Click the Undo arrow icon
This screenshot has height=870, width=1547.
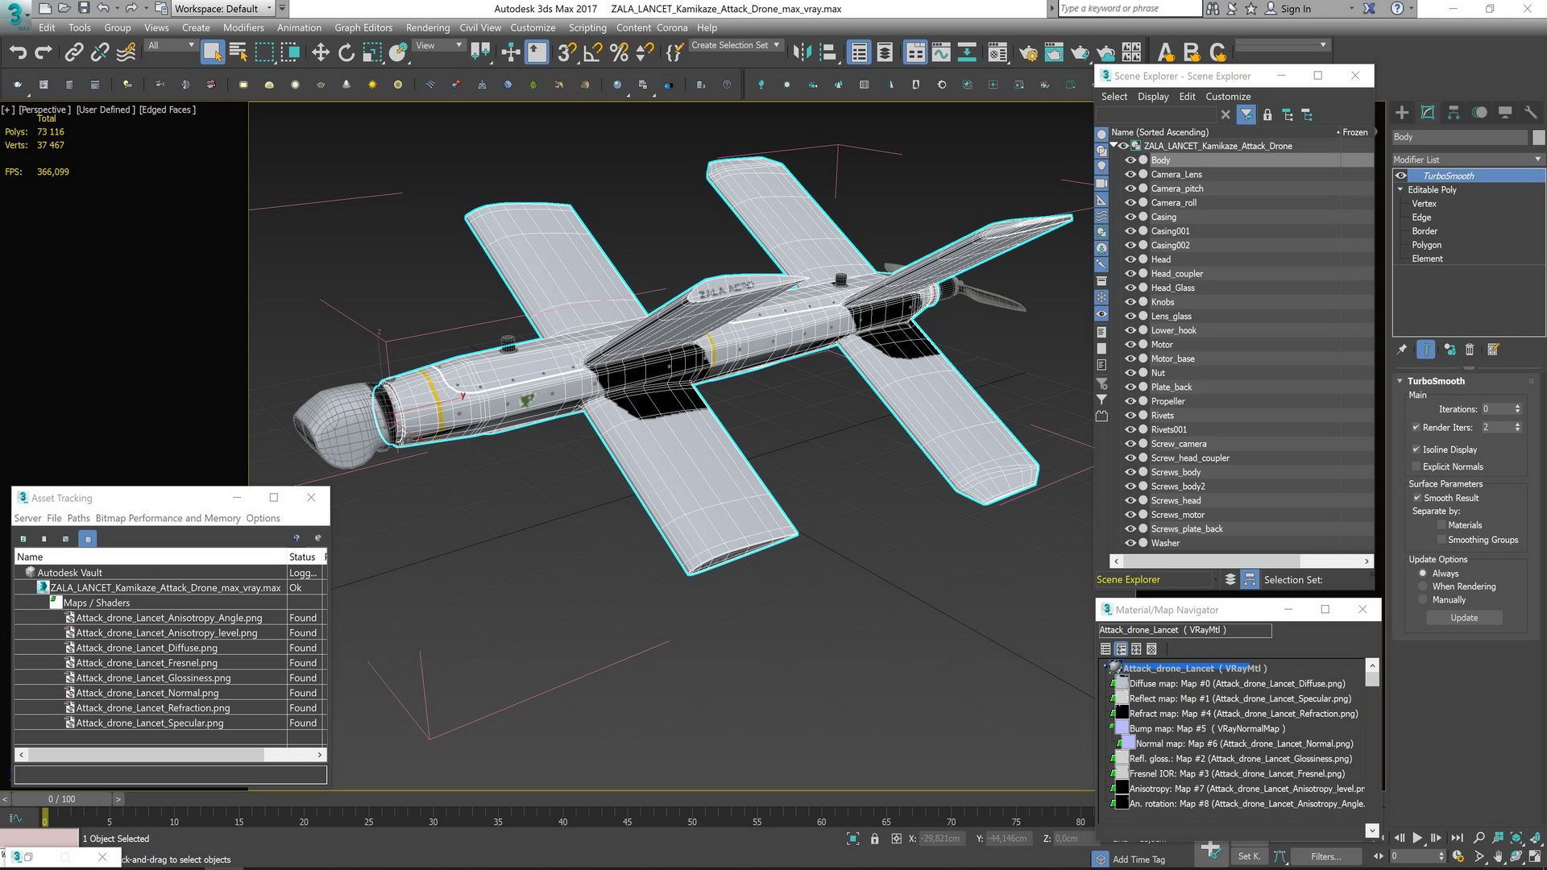18,53
